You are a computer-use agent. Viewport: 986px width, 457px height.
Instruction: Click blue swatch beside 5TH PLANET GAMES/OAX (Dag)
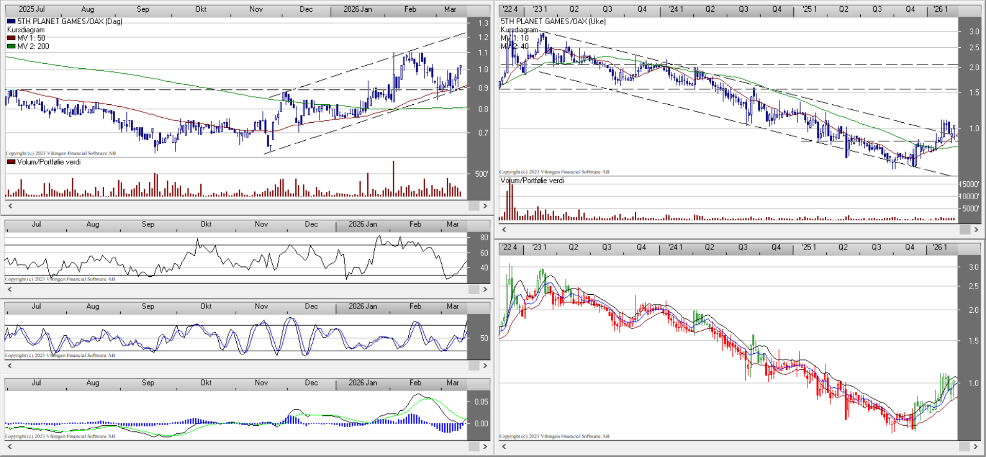point(11,22)
